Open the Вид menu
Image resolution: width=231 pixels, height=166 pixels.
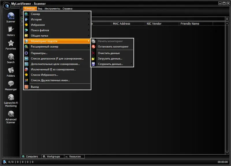click(40, 9)
